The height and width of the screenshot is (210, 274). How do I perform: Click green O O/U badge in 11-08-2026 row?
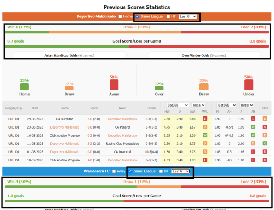pos(265,143)
